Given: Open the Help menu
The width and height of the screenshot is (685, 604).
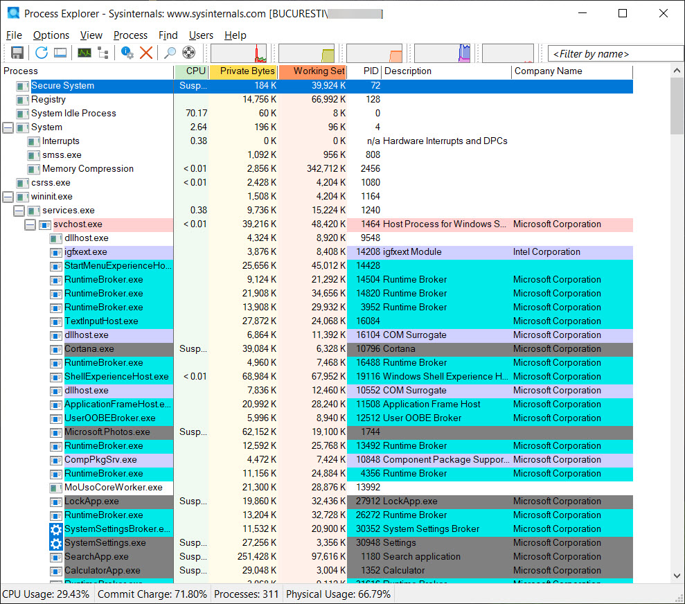Looking at the screenshot, I should [x=235, y=35].
